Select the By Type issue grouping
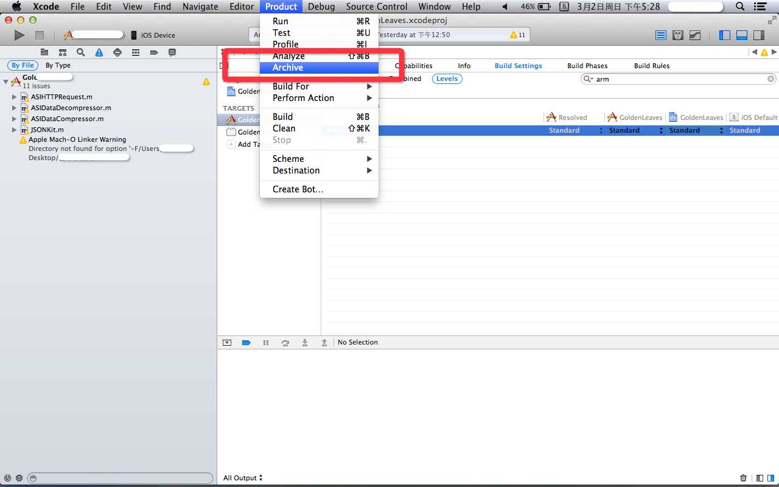Screen dimensions: 779x487 58,65
